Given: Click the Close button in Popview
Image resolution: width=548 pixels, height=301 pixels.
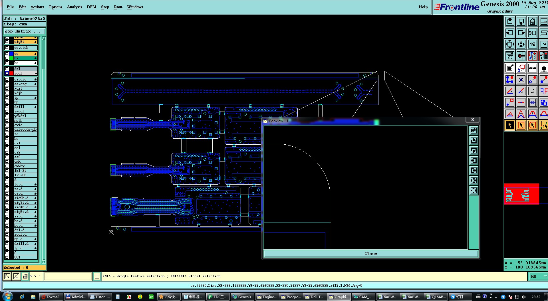Looking at the screenshot, I should coord(371,254).
